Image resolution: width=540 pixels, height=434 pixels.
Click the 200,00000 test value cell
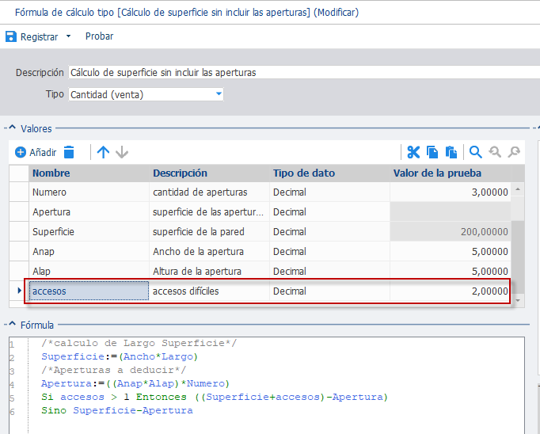click(451, 231)
